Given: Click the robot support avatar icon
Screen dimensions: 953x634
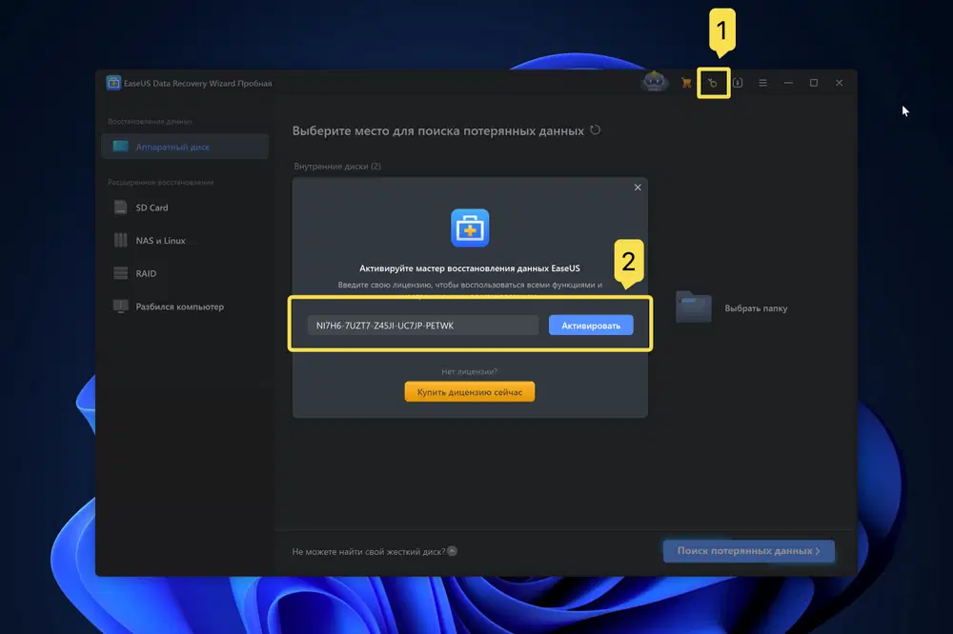Looking at the screenshot, I should point(657,82).
